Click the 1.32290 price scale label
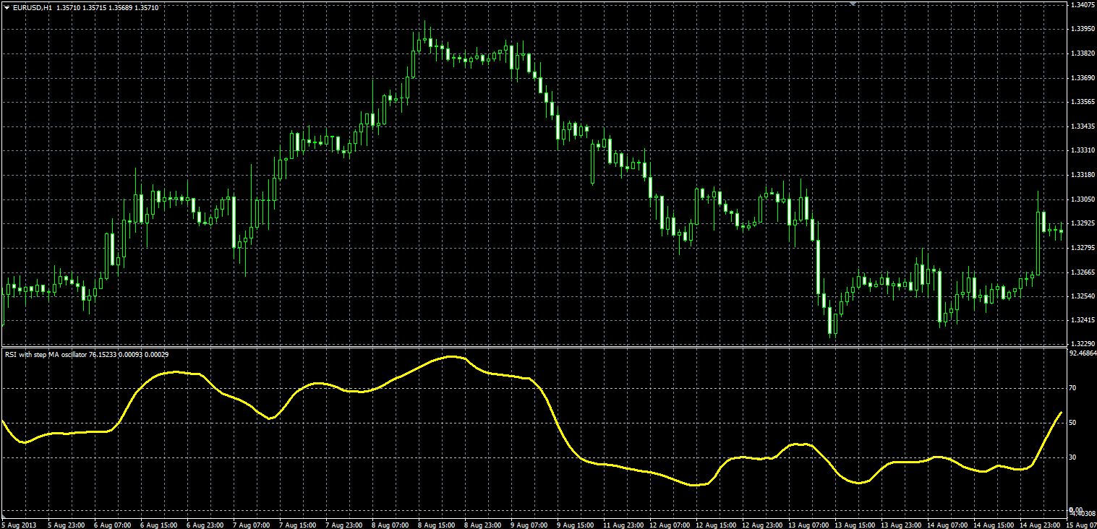 1082,343
